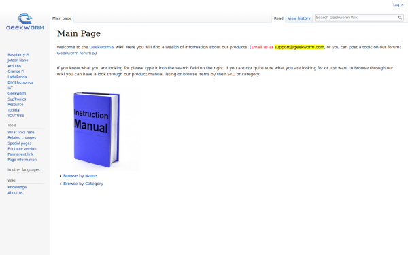The width and height of the screenshot is (408, 255).
Task: Open Browse by Name
Action: pyautogui.click(x=80, y=176)
